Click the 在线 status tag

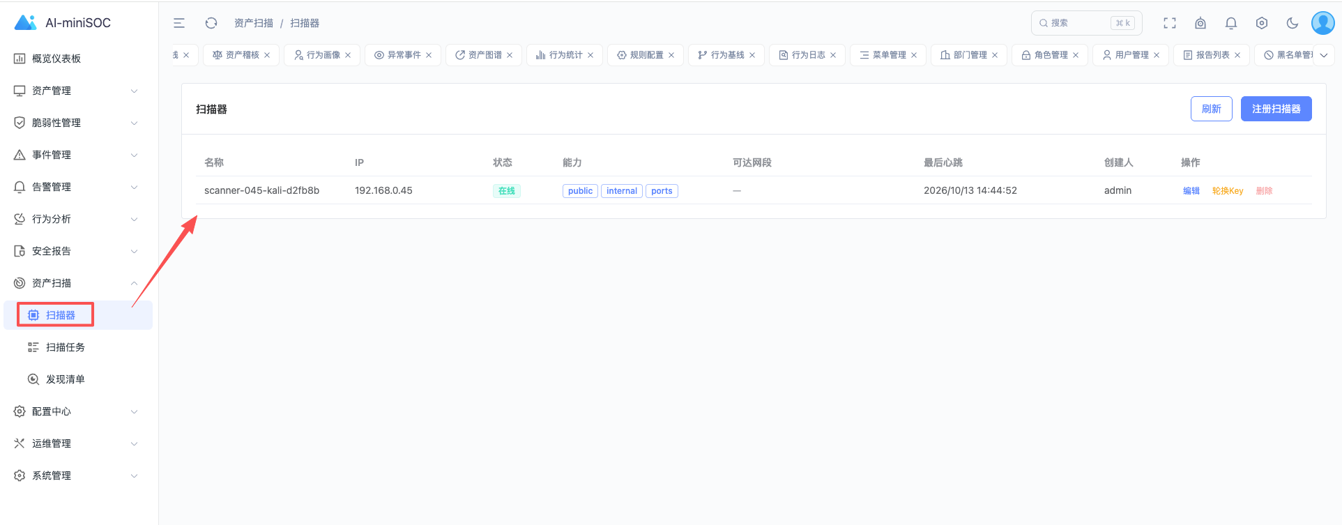pyautogui.click(x=507, y=191)
